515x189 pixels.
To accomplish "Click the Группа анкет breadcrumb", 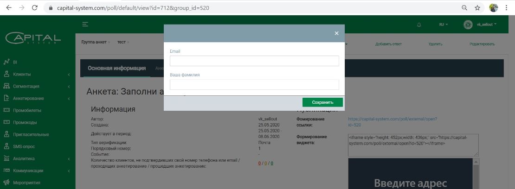I will point(94,42).
